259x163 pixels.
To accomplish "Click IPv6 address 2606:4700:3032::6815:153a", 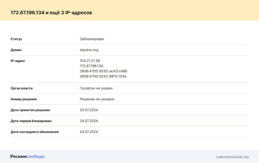I will click(103, 76).
